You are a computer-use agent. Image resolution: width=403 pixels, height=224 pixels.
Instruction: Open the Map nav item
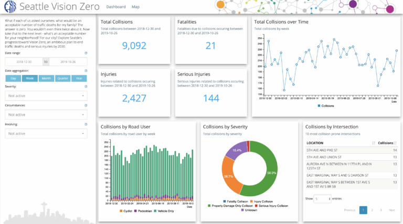135,7
